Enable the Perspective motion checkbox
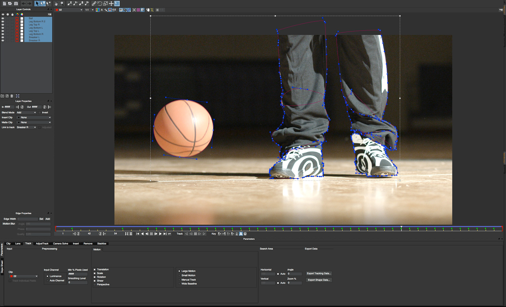The image size is (506, 307). click(95, 285)
